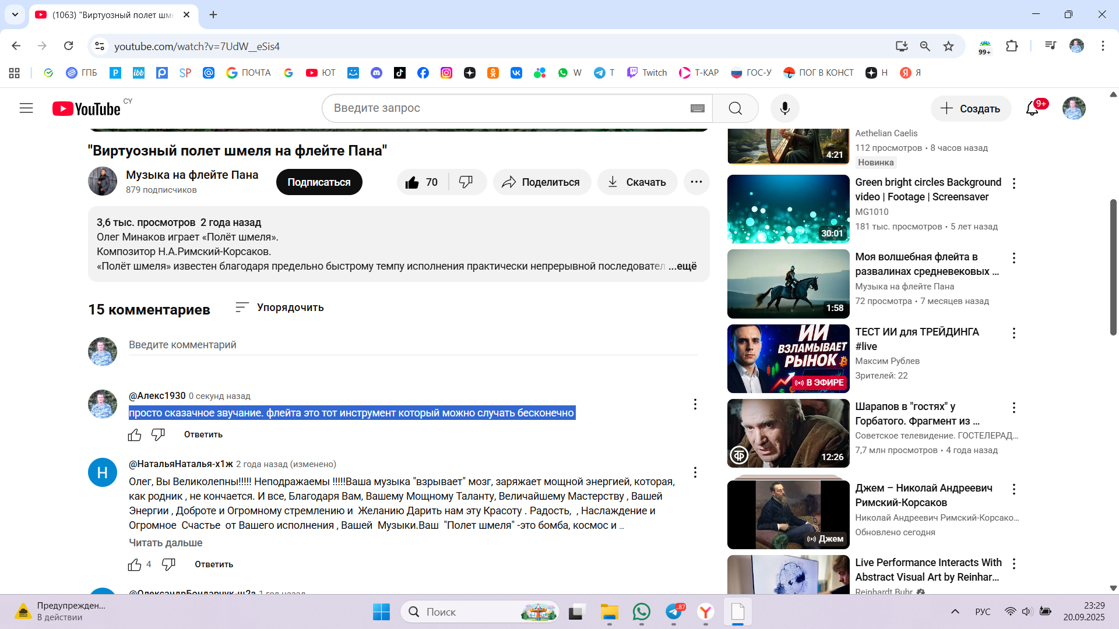
Task: Dislike the video with thumbs down
Action: 466,182
